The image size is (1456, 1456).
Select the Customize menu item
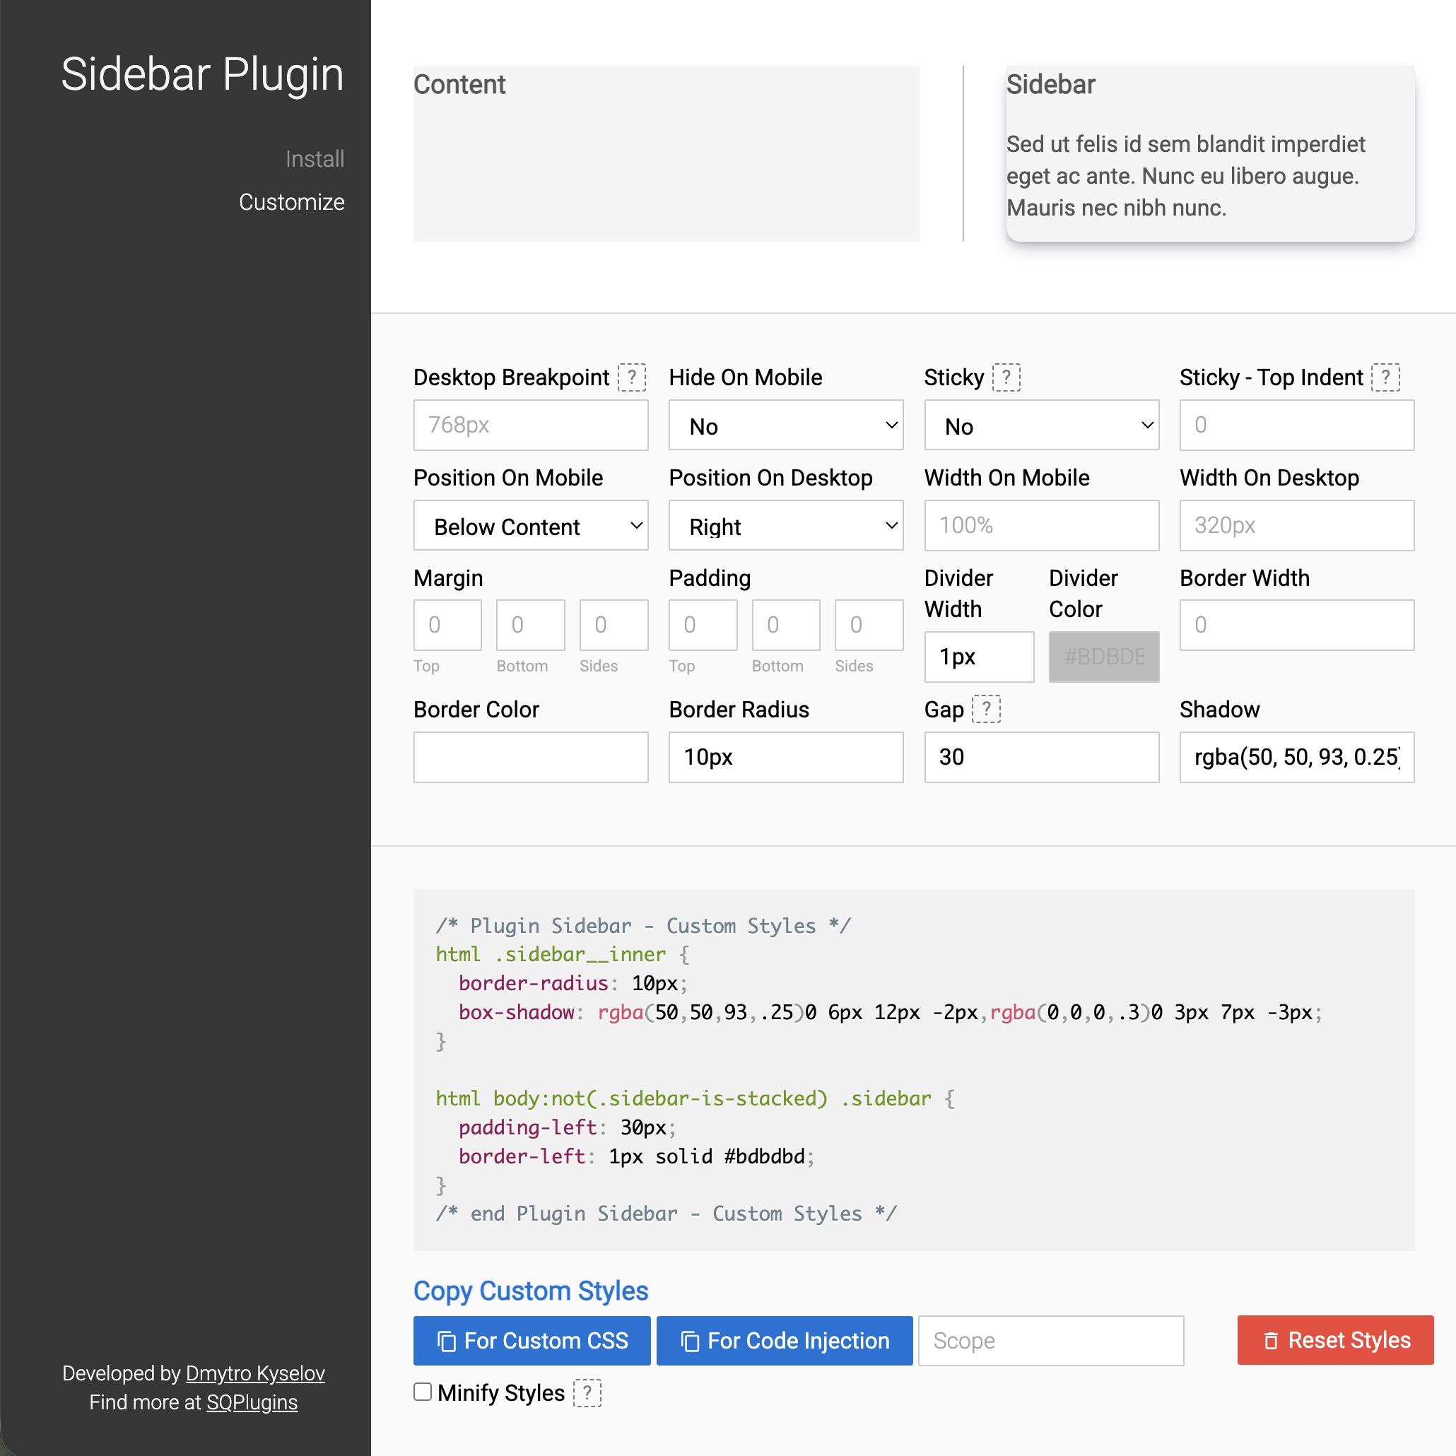coord(292,202)
